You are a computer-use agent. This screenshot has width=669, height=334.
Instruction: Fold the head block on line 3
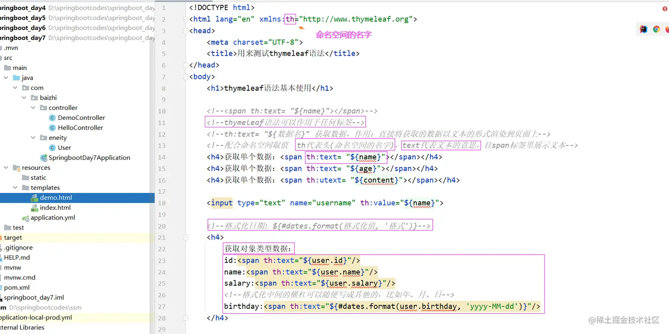[x=185, y=31]
